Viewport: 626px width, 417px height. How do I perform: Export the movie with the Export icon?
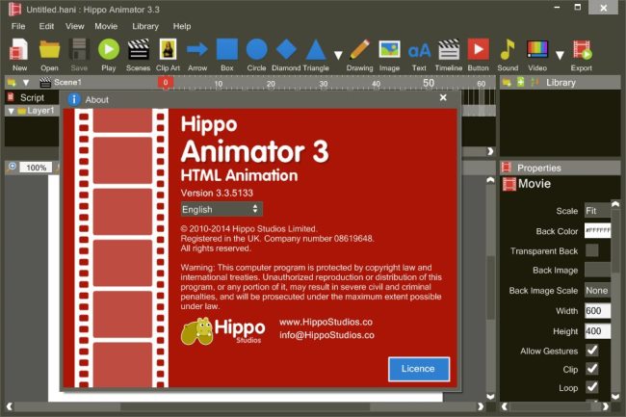(582, 55)
